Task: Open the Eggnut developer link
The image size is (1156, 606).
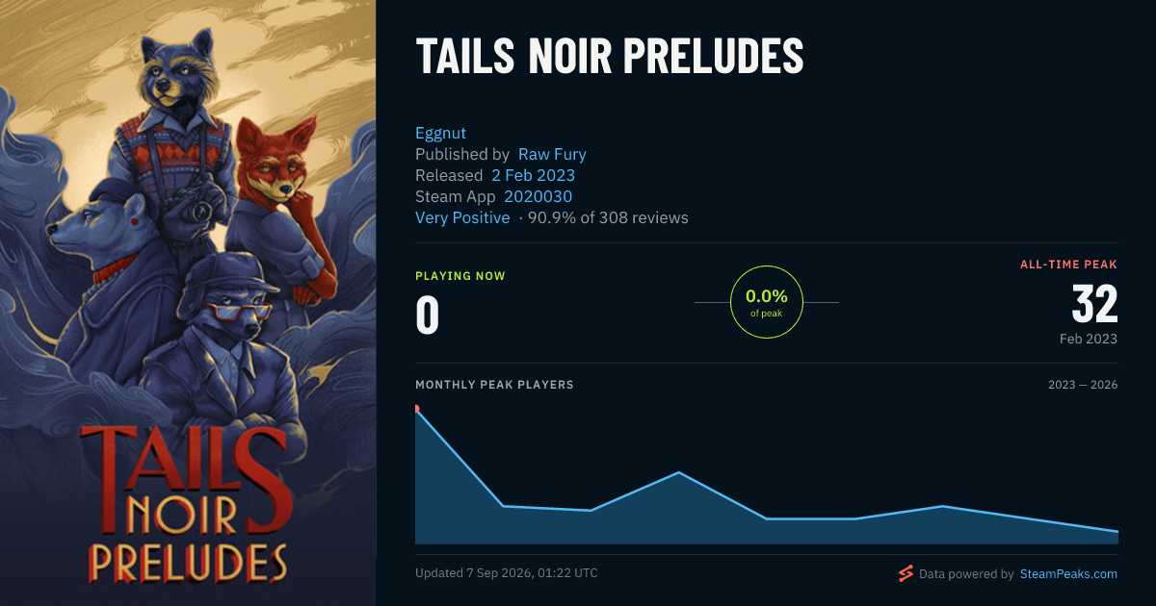Action: tap(440, 133)
